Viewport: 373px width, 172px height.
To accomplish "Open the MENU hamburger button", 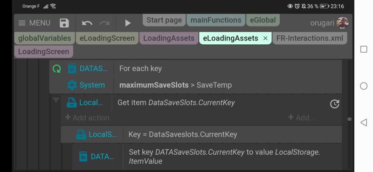I will pos(34,23).
